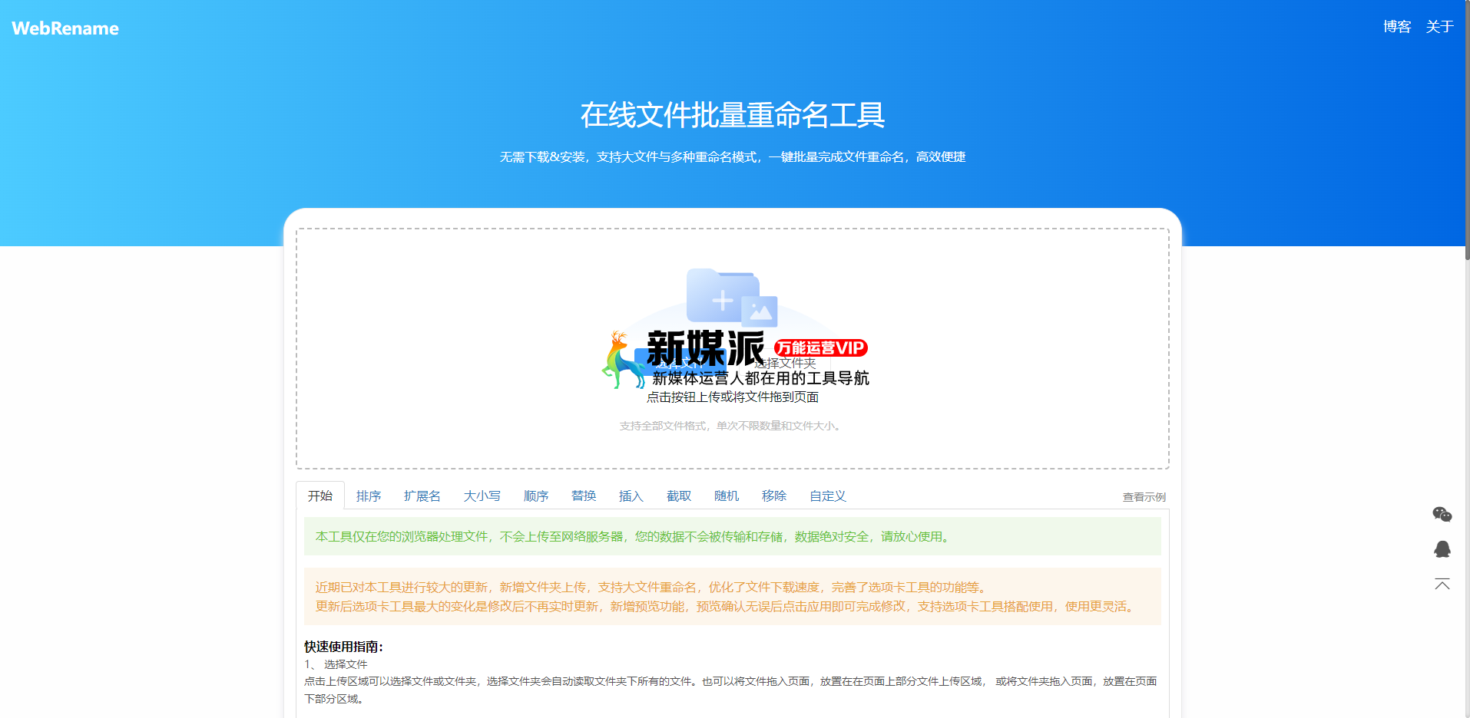Go to the WebRename home logo
1470x718 pixels.
tap(65, 28)
